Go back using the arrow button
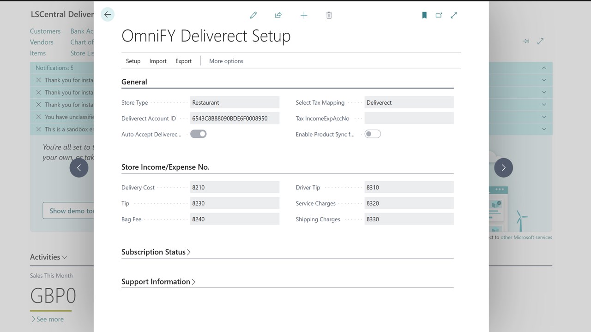This screenshot has width=591, height=332. coord(108,14)
